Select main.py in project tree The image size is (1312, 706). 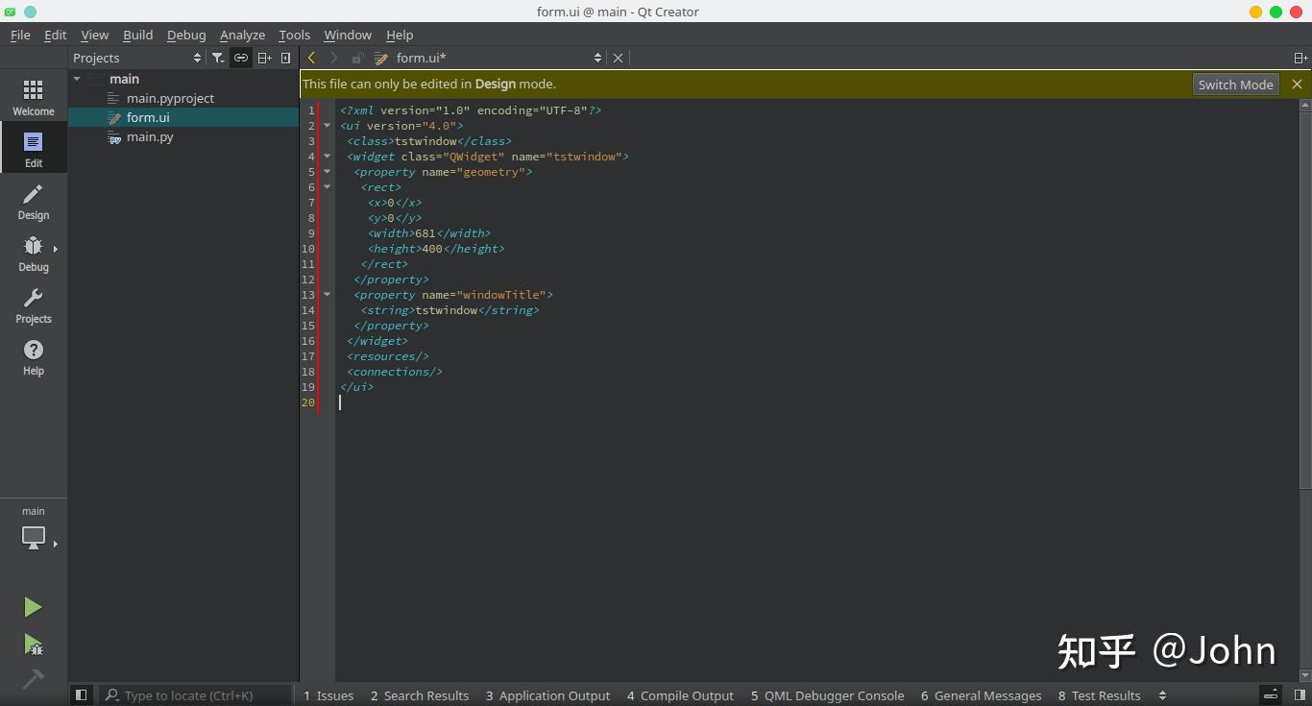(x=150, y=136)
